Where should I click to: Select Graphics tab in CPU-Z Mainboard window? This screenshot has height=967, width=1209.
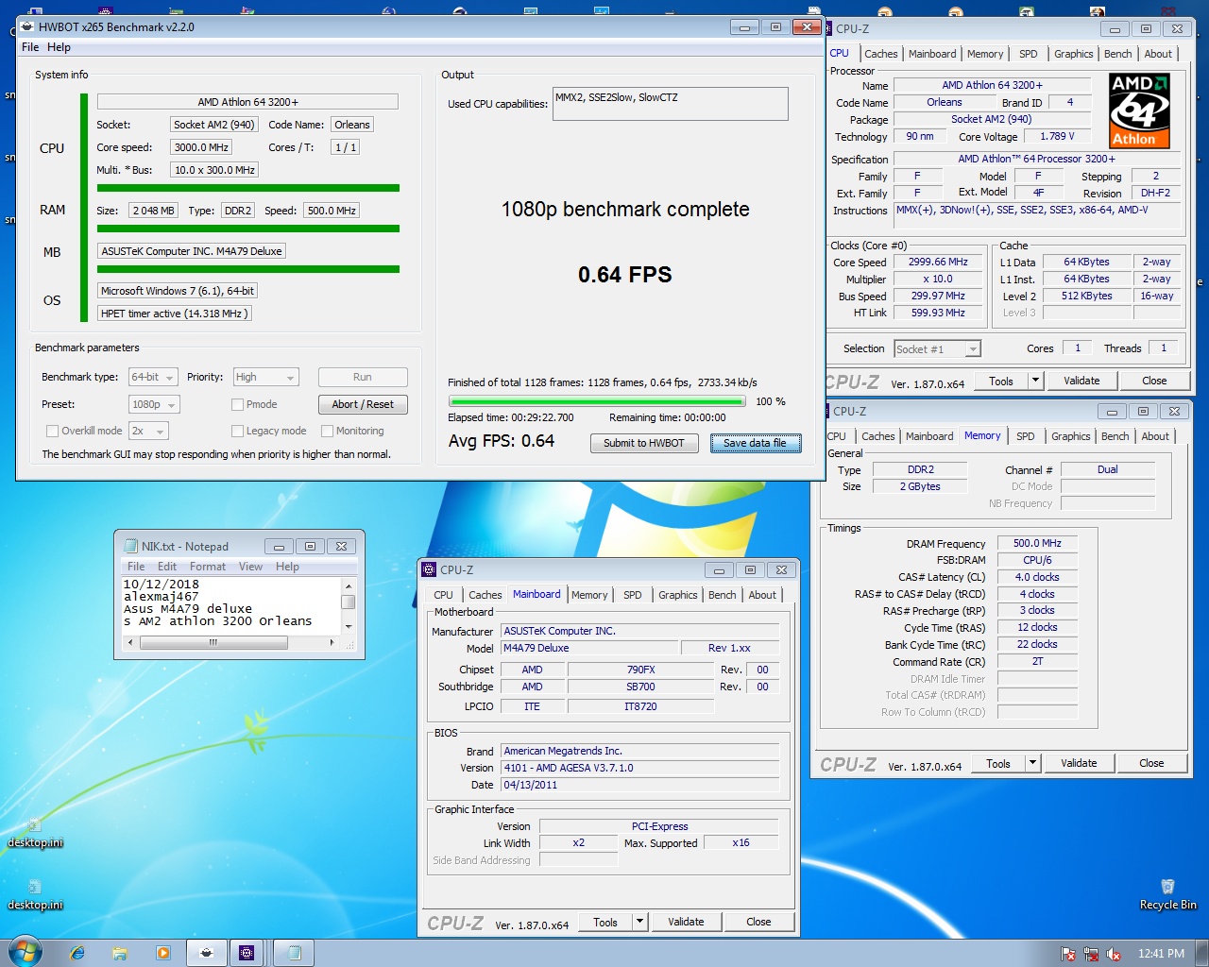pos(677,595)
